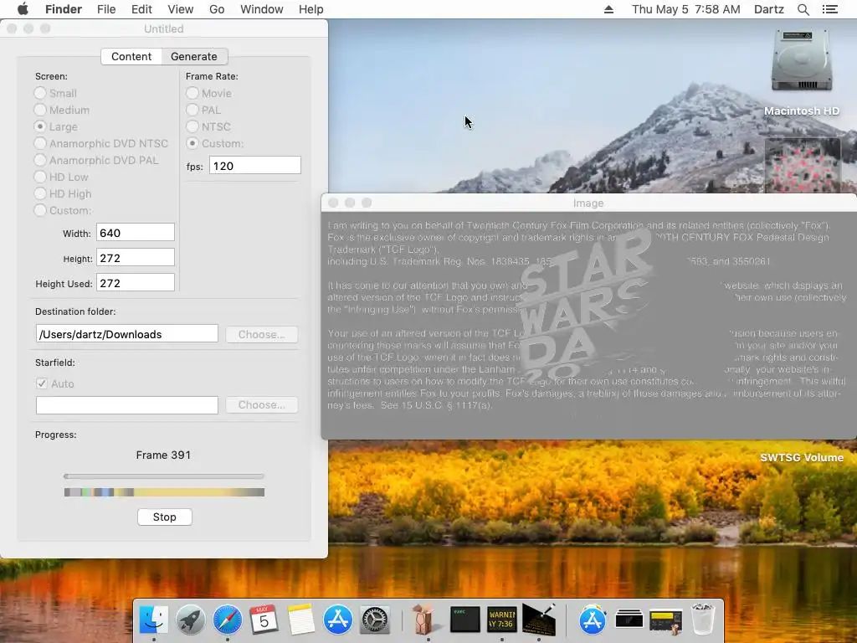Click the fps input field
Screen dimensions: 857x643
254,166
